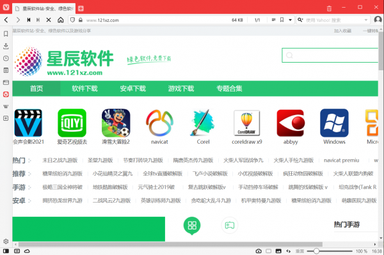Go to the browser home page
The width and height of the screenshot is (384, 255).
click(61, 20)
